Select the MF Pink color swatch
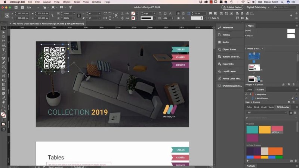 (277, 130)
